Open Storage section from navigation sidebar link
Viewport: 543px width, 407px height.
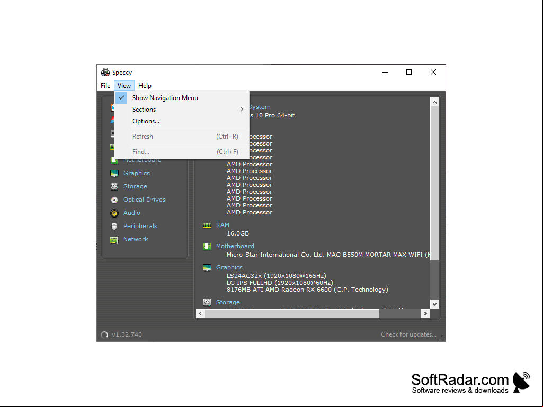pyautogui.click(x=135, y=186)
